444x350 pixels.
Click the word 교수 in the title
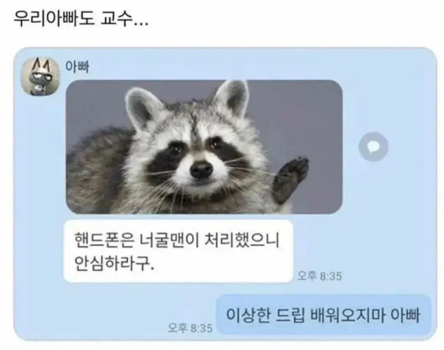coord(117,18)
